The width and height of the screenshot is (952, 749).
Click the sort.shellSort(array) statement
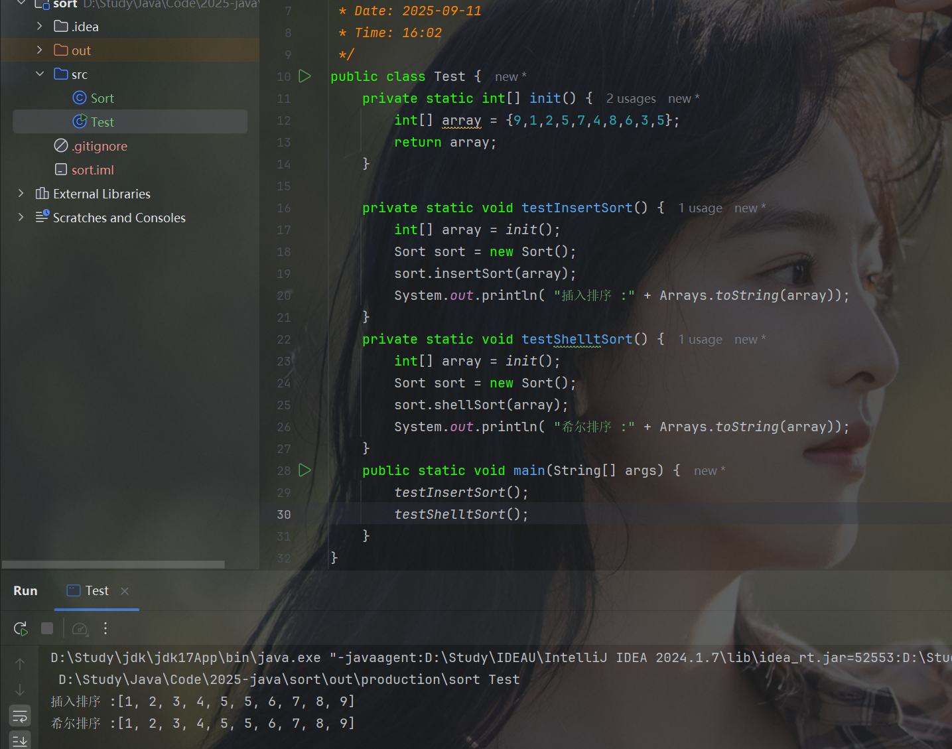coord(481,405)
